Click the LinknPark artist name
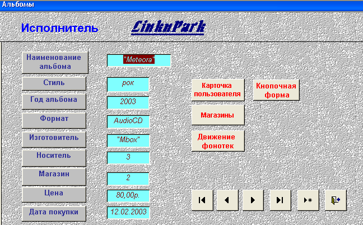This screenshot has width=363, height=225. (x=168, y=27)
